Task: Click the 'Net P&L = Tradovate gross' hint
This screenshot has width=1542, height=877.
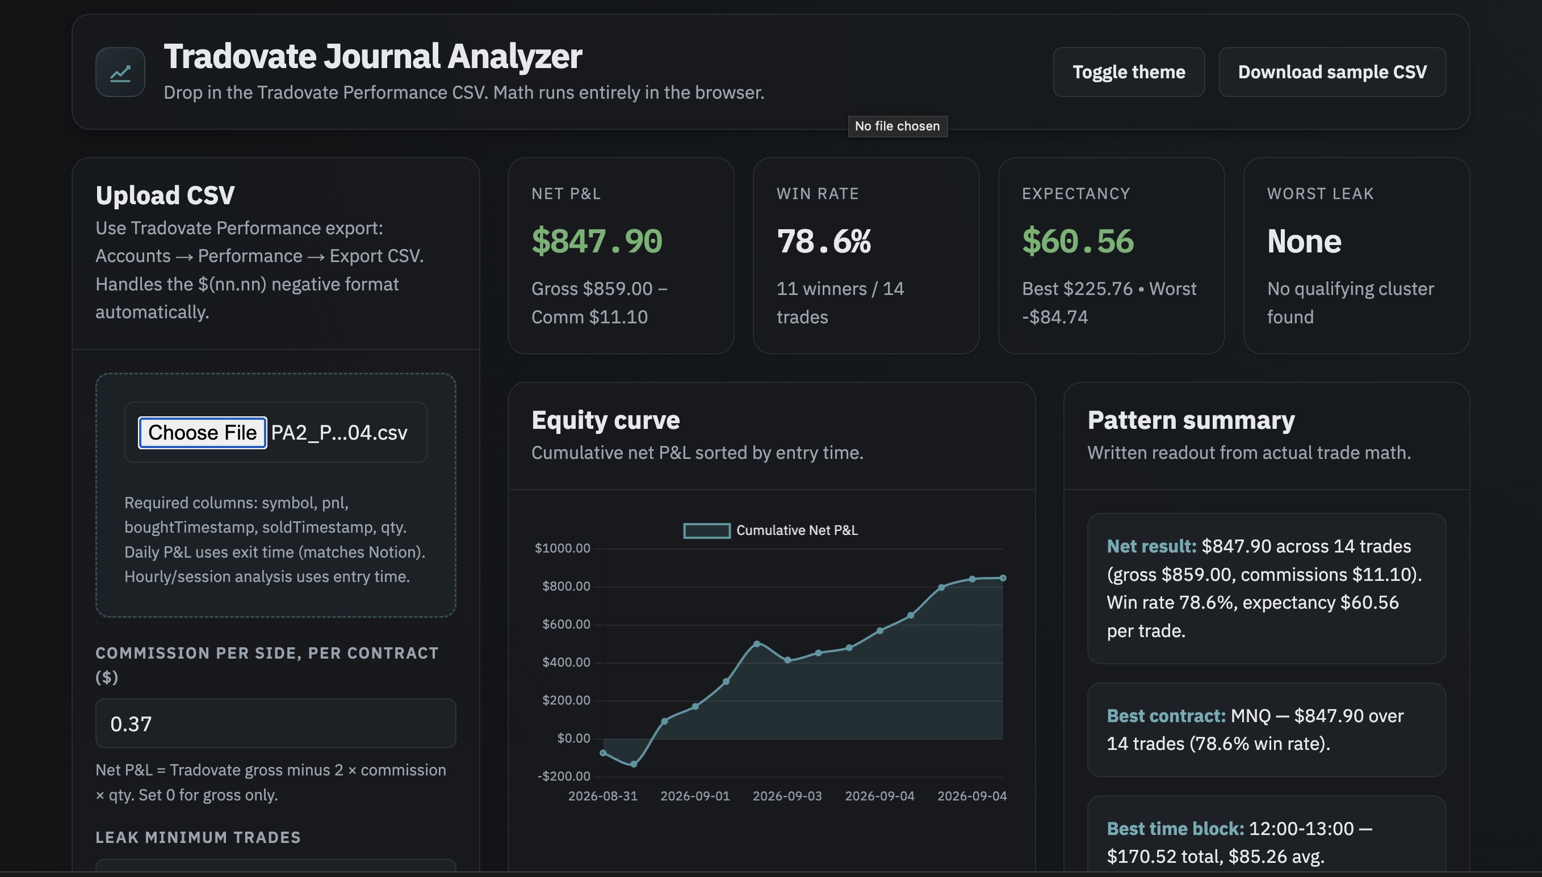Action: click(271, 782)
